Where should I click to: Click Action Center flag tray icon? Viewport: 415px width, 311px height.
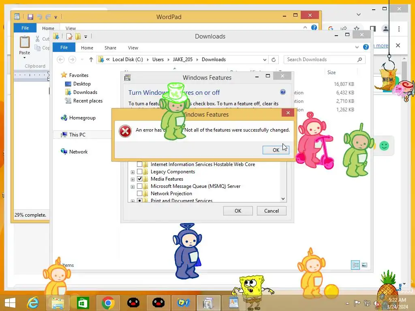click(x=357, y=303)
